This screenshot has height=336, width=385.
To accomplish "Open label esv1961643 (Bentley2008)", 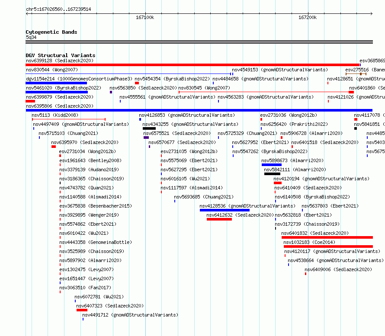I will (x=90, y=160).
